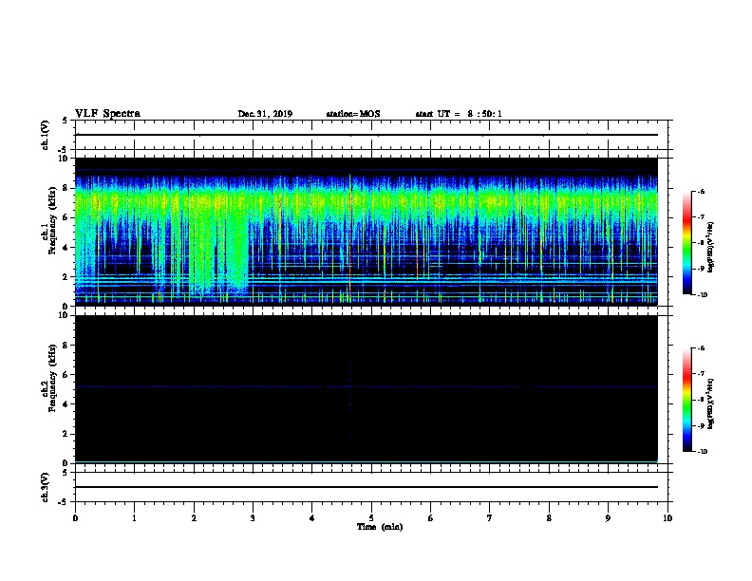Click the "ch.1(V)" axis label
Screen dimensions: 752x581
(46, 135)
